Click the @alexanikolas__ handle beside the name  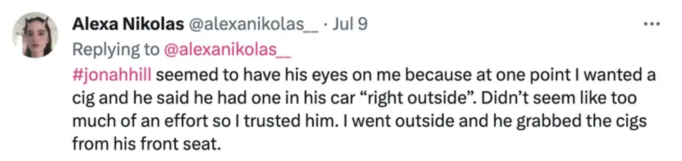pos(253,24)
